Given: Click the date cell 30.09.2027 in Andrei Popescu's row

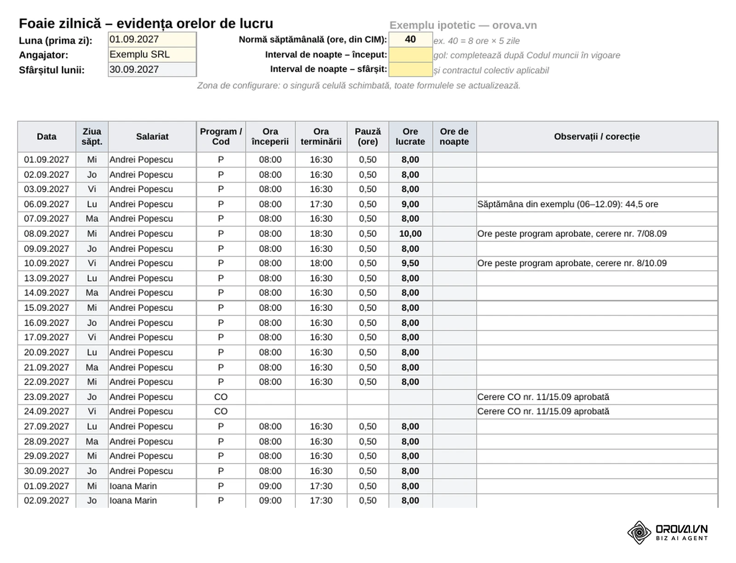Looking at the screenshot, I should (46, 471).
